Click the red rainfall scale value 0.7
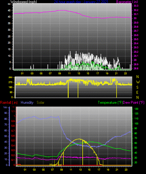The width and height of the screenshot is (146, 174). coord(13,131)
